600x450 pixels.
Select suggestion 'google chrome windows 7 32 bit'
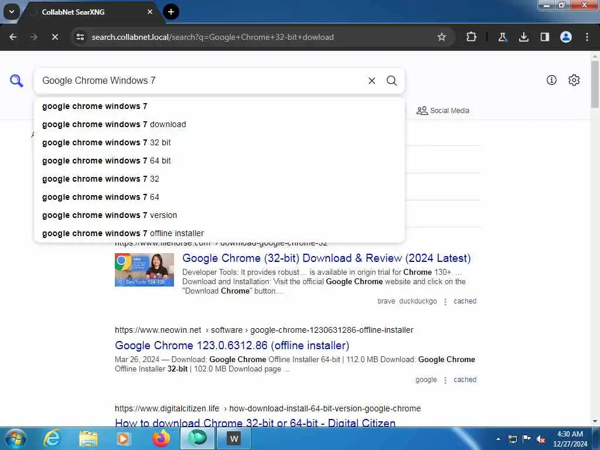tap(219, 143)
